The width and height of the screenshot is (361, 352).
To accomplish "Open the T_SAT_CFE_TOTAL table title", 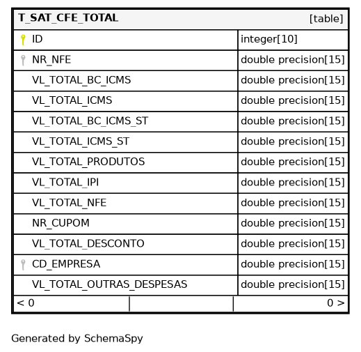I will [68, 18].
